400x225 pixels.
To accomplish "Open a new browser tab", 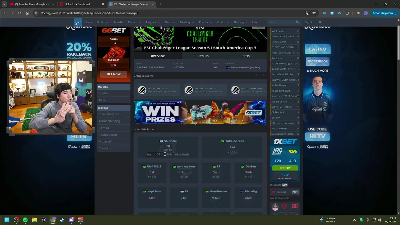I will coord(160,4).
